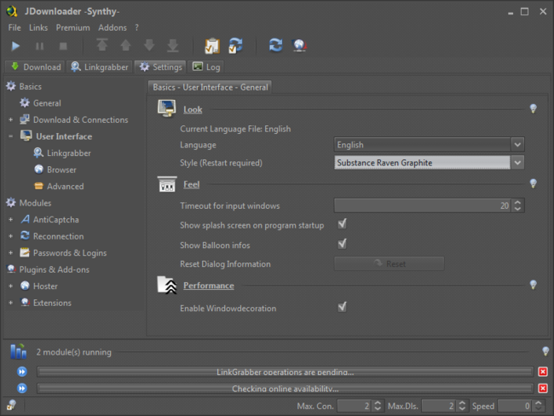Cancel the LinkGrabber operations pending task
Viewport: 554px width, 416px height.
pos(543,372)
